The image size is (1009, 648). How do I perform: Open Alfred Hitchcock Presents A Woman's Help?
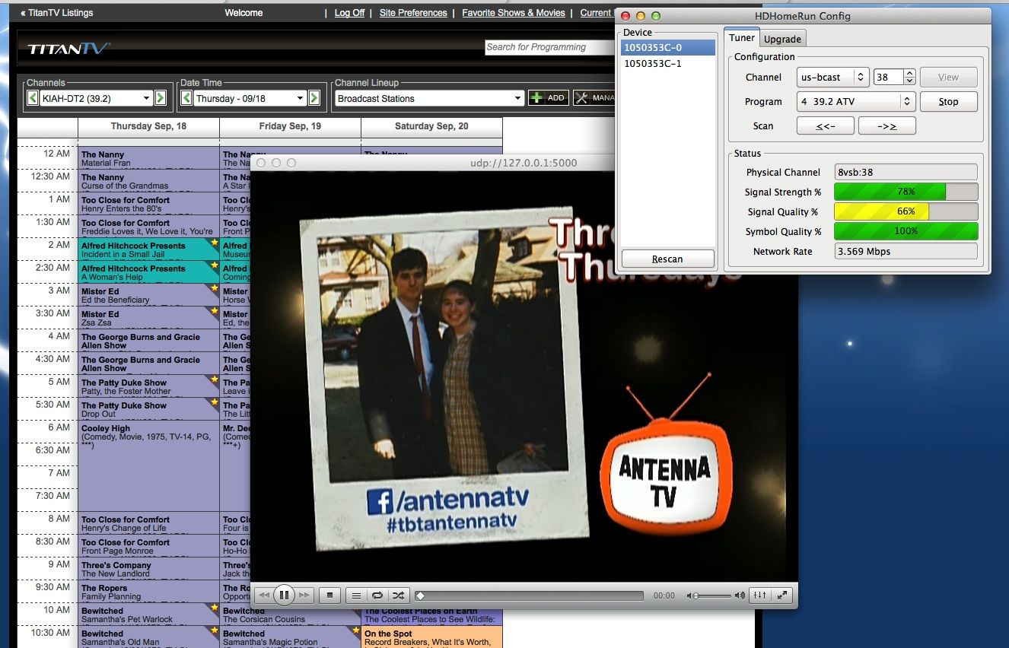click(x=148, y=272)
